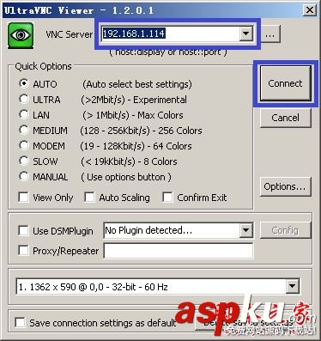Choose the MEDIUM 256 Colors option
Image resolution: width=321 pixels, height=341 pixels.
[24, 130]
